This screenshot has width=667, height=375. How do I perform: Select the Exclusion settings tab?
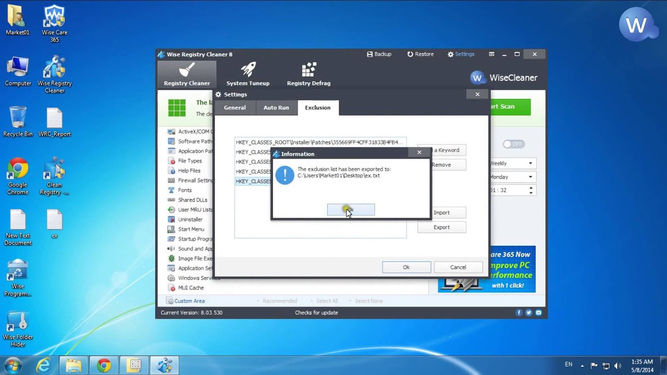coord(318,108)
